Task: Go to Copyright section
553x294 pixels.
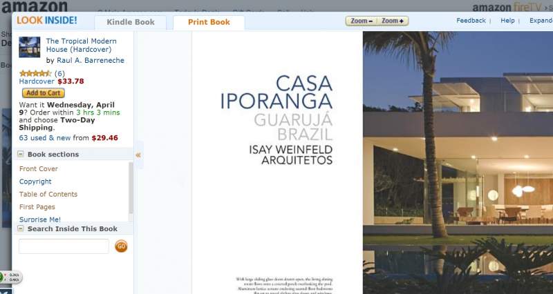Action: point(35,182)
